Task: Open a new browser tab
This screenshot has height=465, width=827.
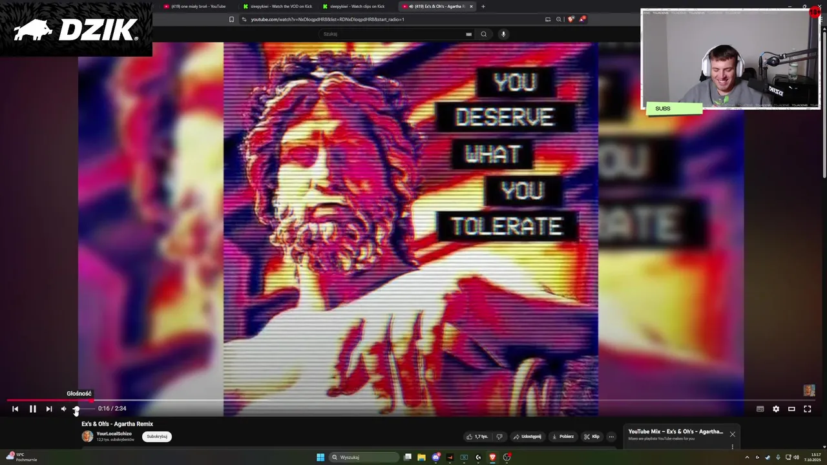Action: [x=483, y=6]
